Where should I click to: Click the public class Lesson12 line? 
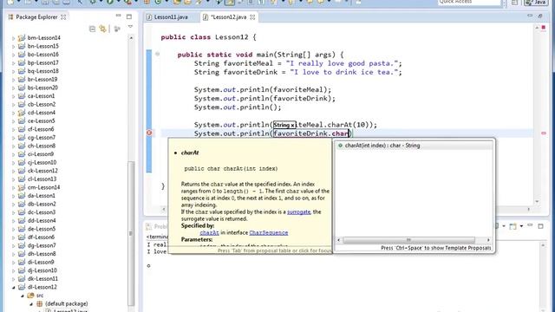pos(208,37)
